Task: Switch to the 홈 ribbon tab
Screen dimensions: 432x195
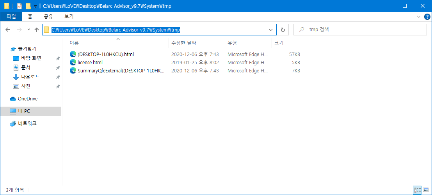Action: [x=30, y=16]
